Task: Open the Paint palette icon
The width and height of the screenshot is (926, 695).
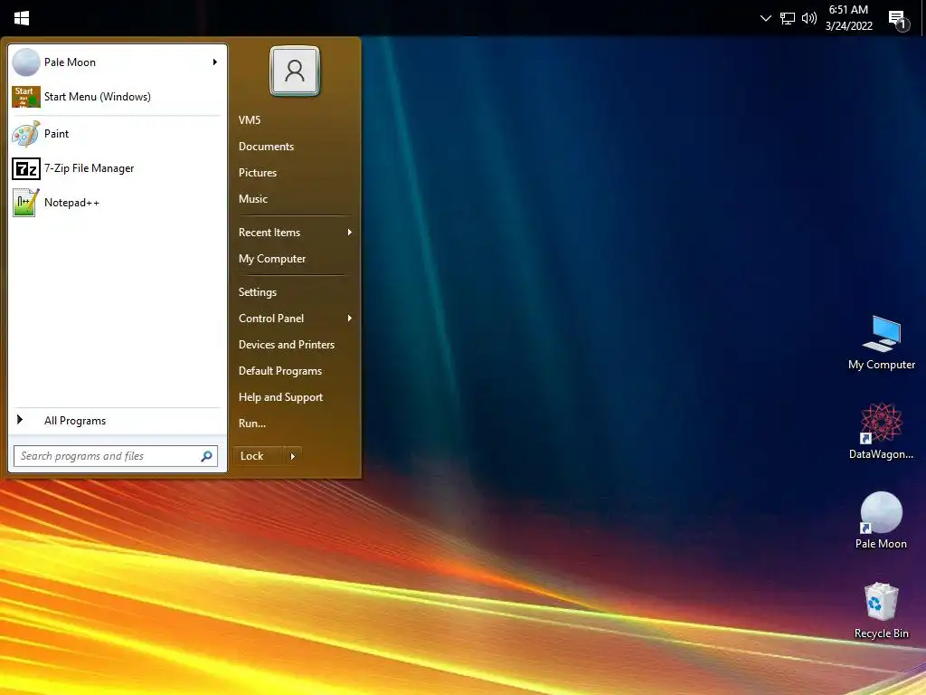Action: pyautogui.click(x=26, y=134)
